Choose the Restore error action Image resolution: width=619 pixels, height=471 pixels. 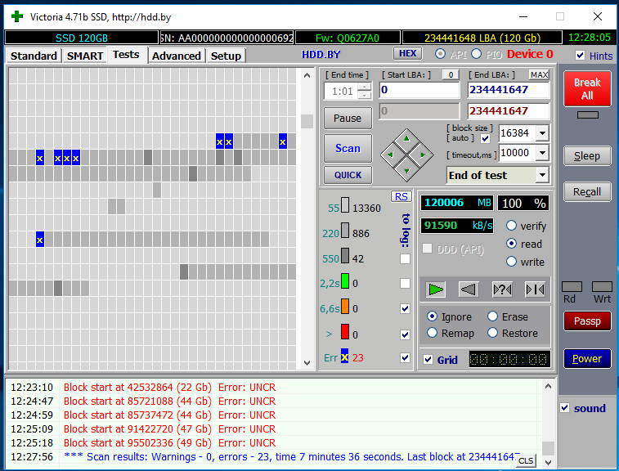pos(493,333)
